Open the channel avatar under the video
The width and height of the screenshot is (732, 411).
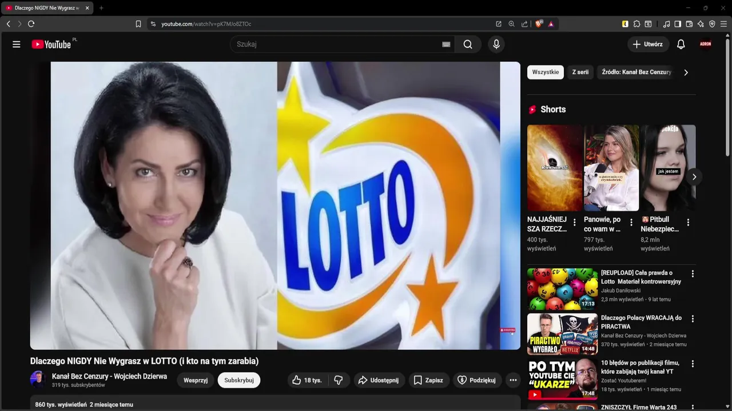38,380
